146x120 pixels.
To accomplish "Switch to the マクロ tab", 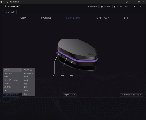I will 126,18.
